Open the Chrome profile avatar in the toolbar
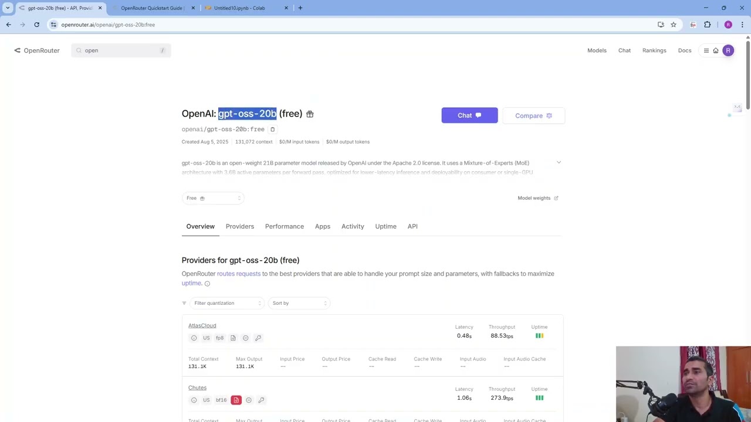 [x=728, y=25]
